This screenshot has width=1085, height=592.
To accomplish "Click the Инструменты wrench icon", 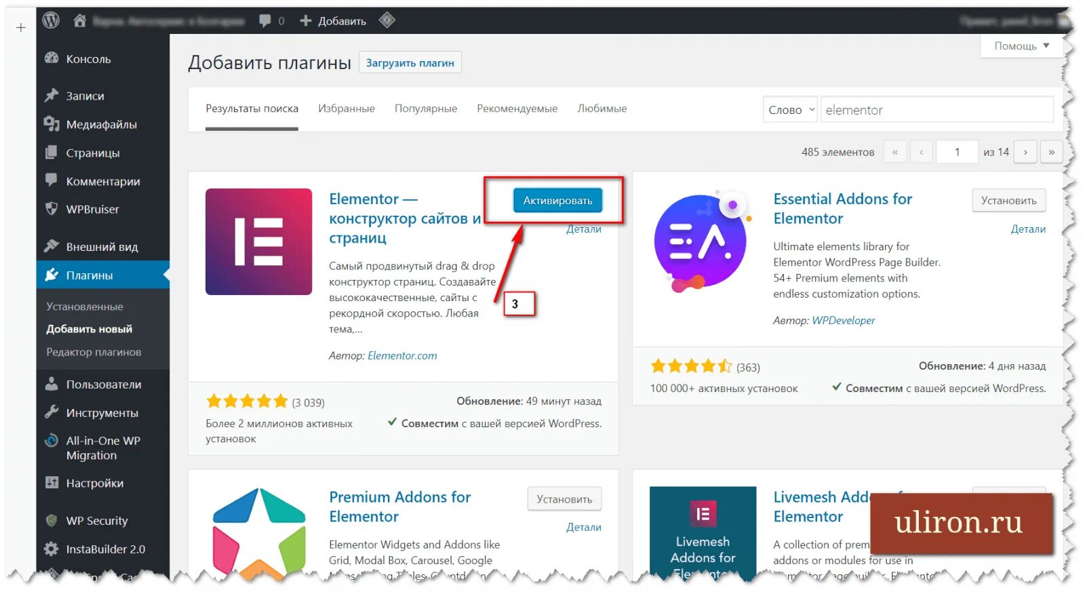I will [x=52, y=412].
